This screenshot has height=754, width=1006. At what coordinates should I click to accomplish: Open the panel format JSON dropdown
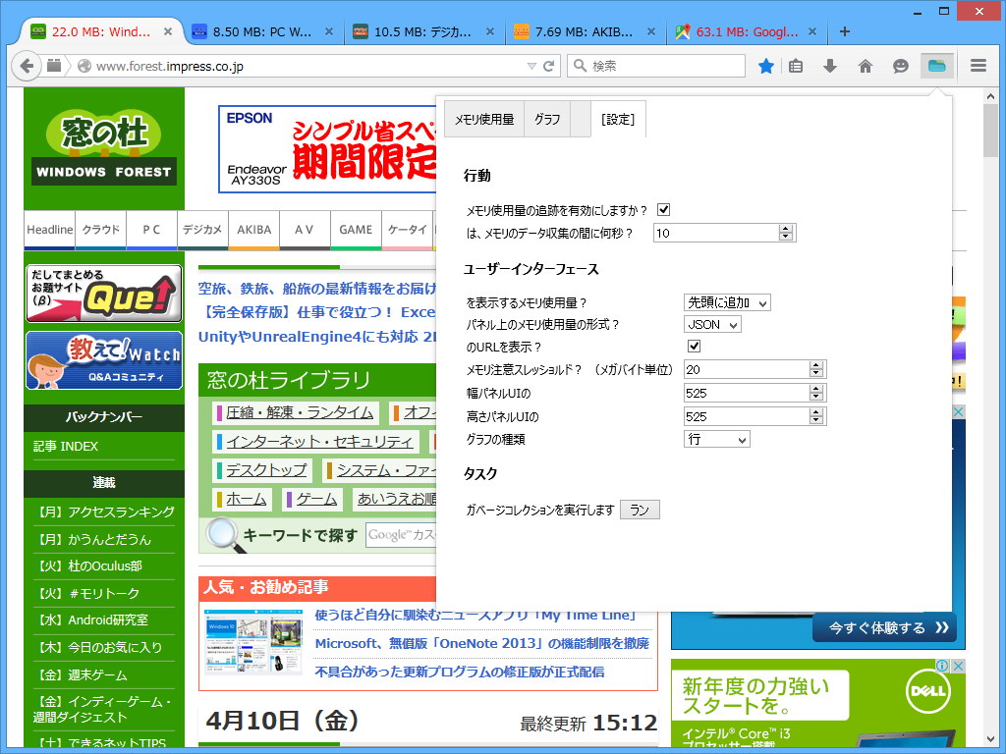click(x=711, y=324)
